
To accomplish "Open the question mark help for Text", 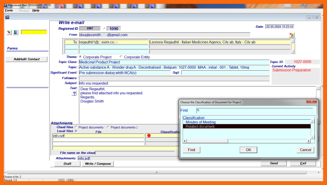I will tap(74, 94).
